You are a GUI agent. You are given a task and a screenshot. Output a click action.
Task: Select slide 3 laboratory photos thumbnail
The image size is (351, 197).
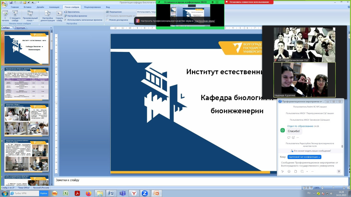[26, 120]
